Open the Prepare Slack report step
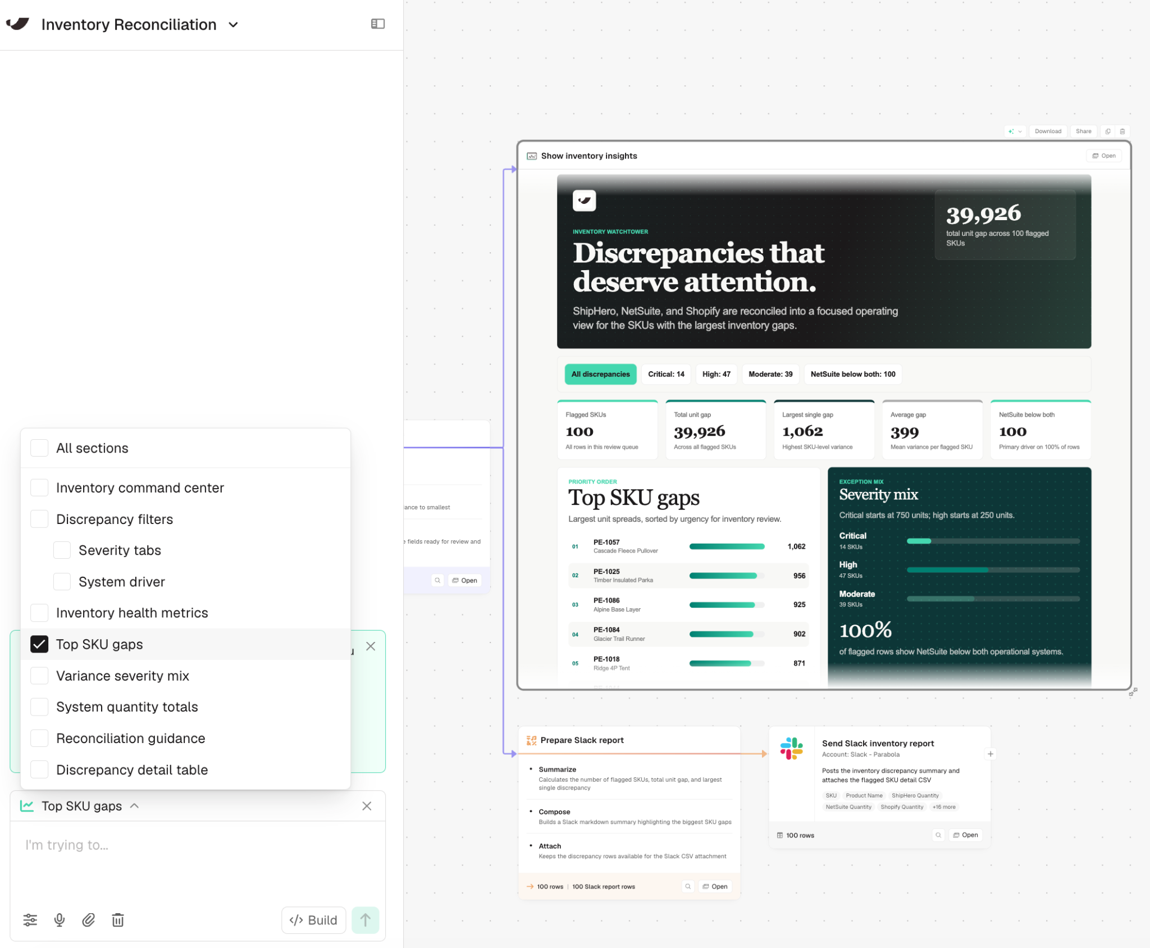1150x948 pixels. point(715,886)
